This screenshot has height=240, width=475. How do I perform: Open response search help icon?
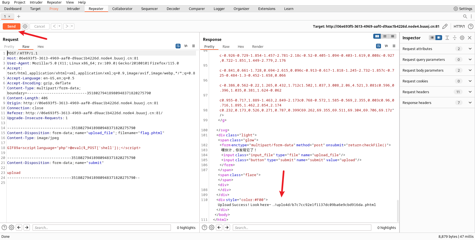coord(204,227)
